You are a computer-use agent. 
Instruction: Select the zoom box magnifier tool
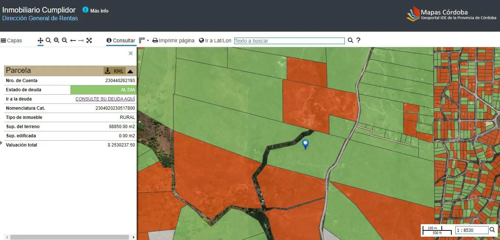pos(48,40)
